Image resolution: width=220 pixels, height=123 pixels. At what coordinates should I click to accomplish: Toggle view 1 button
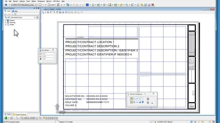[44, 118]
